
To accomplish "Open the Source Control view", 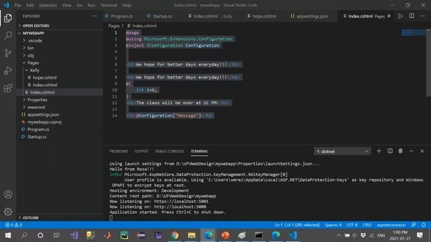I will (8, 53).
